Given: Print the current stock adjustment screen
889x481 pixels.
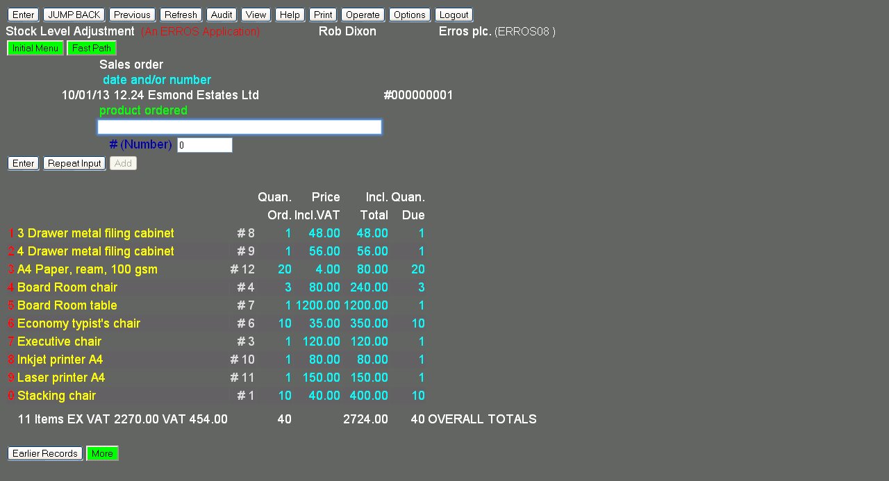Looking at the screenshot, I should tap(323, 15).
